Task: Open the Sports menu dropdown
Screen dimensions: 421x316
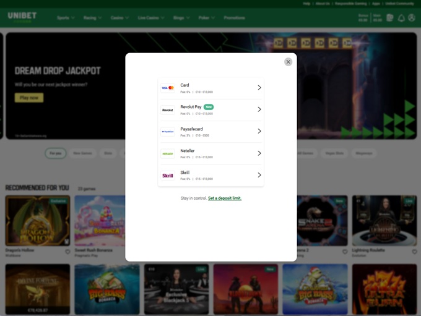Action: (65, 18)
